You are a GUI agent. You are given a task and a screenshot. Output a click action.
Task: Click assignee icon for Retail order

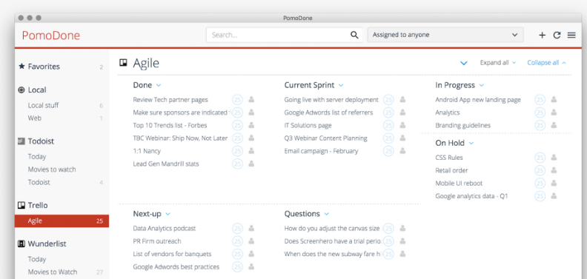pyautogui.click(x=554, y=170)
